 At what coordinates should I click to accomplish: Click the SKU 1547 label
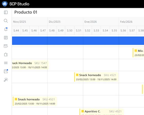41,63
